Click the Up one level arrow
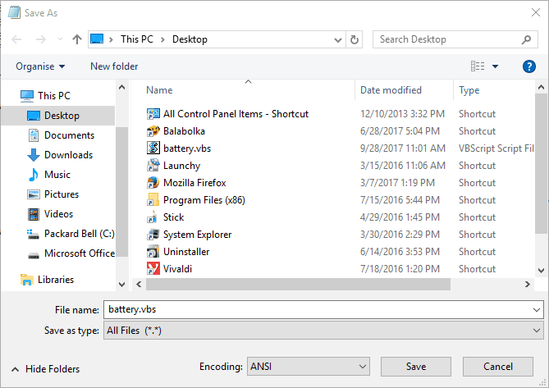 tap(77, 39)
